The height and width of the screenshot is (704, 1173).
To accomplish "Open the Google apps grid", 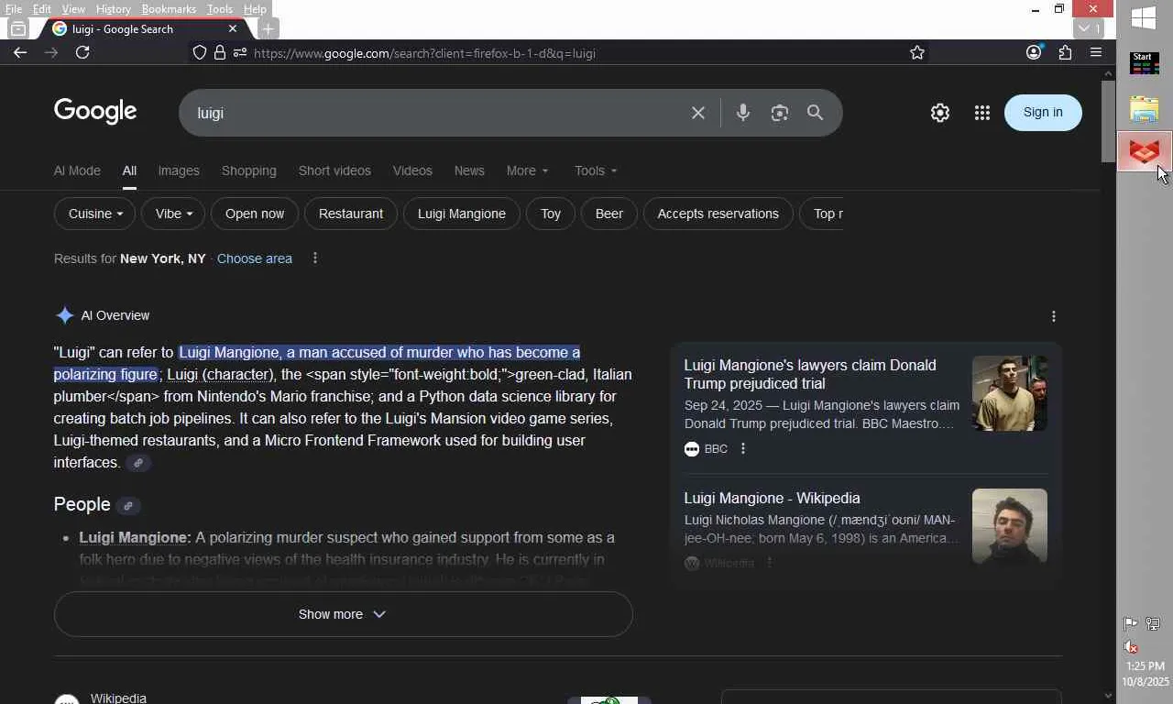I will (982, 113).
